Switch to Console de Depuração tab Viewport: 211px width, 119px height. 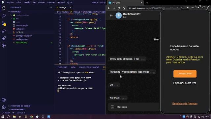tap(89, 67)
